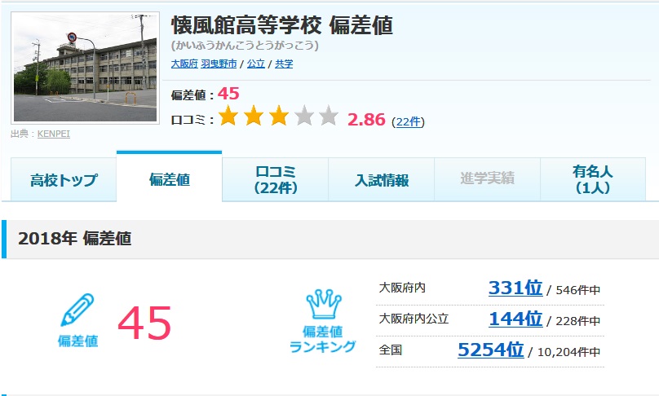This screenshot has width=659, height=396.
Task: Click the crown 偏差値ランキング icon
Action: click(x=323, y=304)
